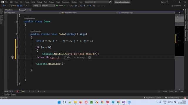Open the Debug menu

click(39, 2)
